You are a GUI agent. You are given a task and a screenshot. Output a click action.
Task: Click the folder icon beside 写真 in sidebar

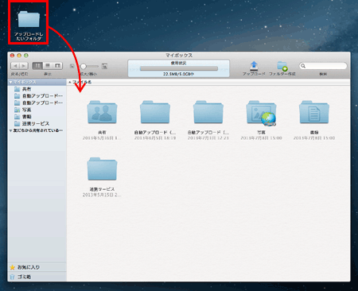coord(18,110)
